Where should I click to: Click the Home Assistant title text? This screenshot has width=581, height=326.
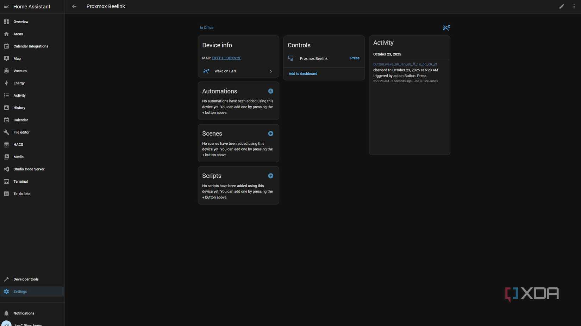click(32, 7)
